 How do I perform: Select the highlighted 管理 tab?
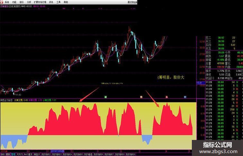(x=13, y=154)
